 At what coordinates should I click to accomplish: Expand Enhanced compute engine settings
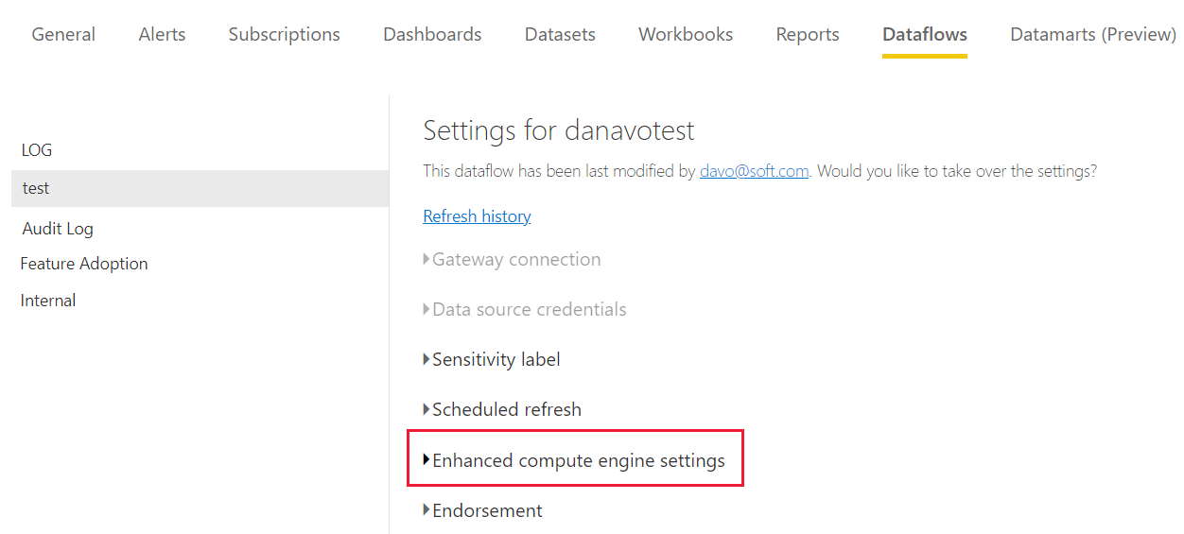coord(578,460)
